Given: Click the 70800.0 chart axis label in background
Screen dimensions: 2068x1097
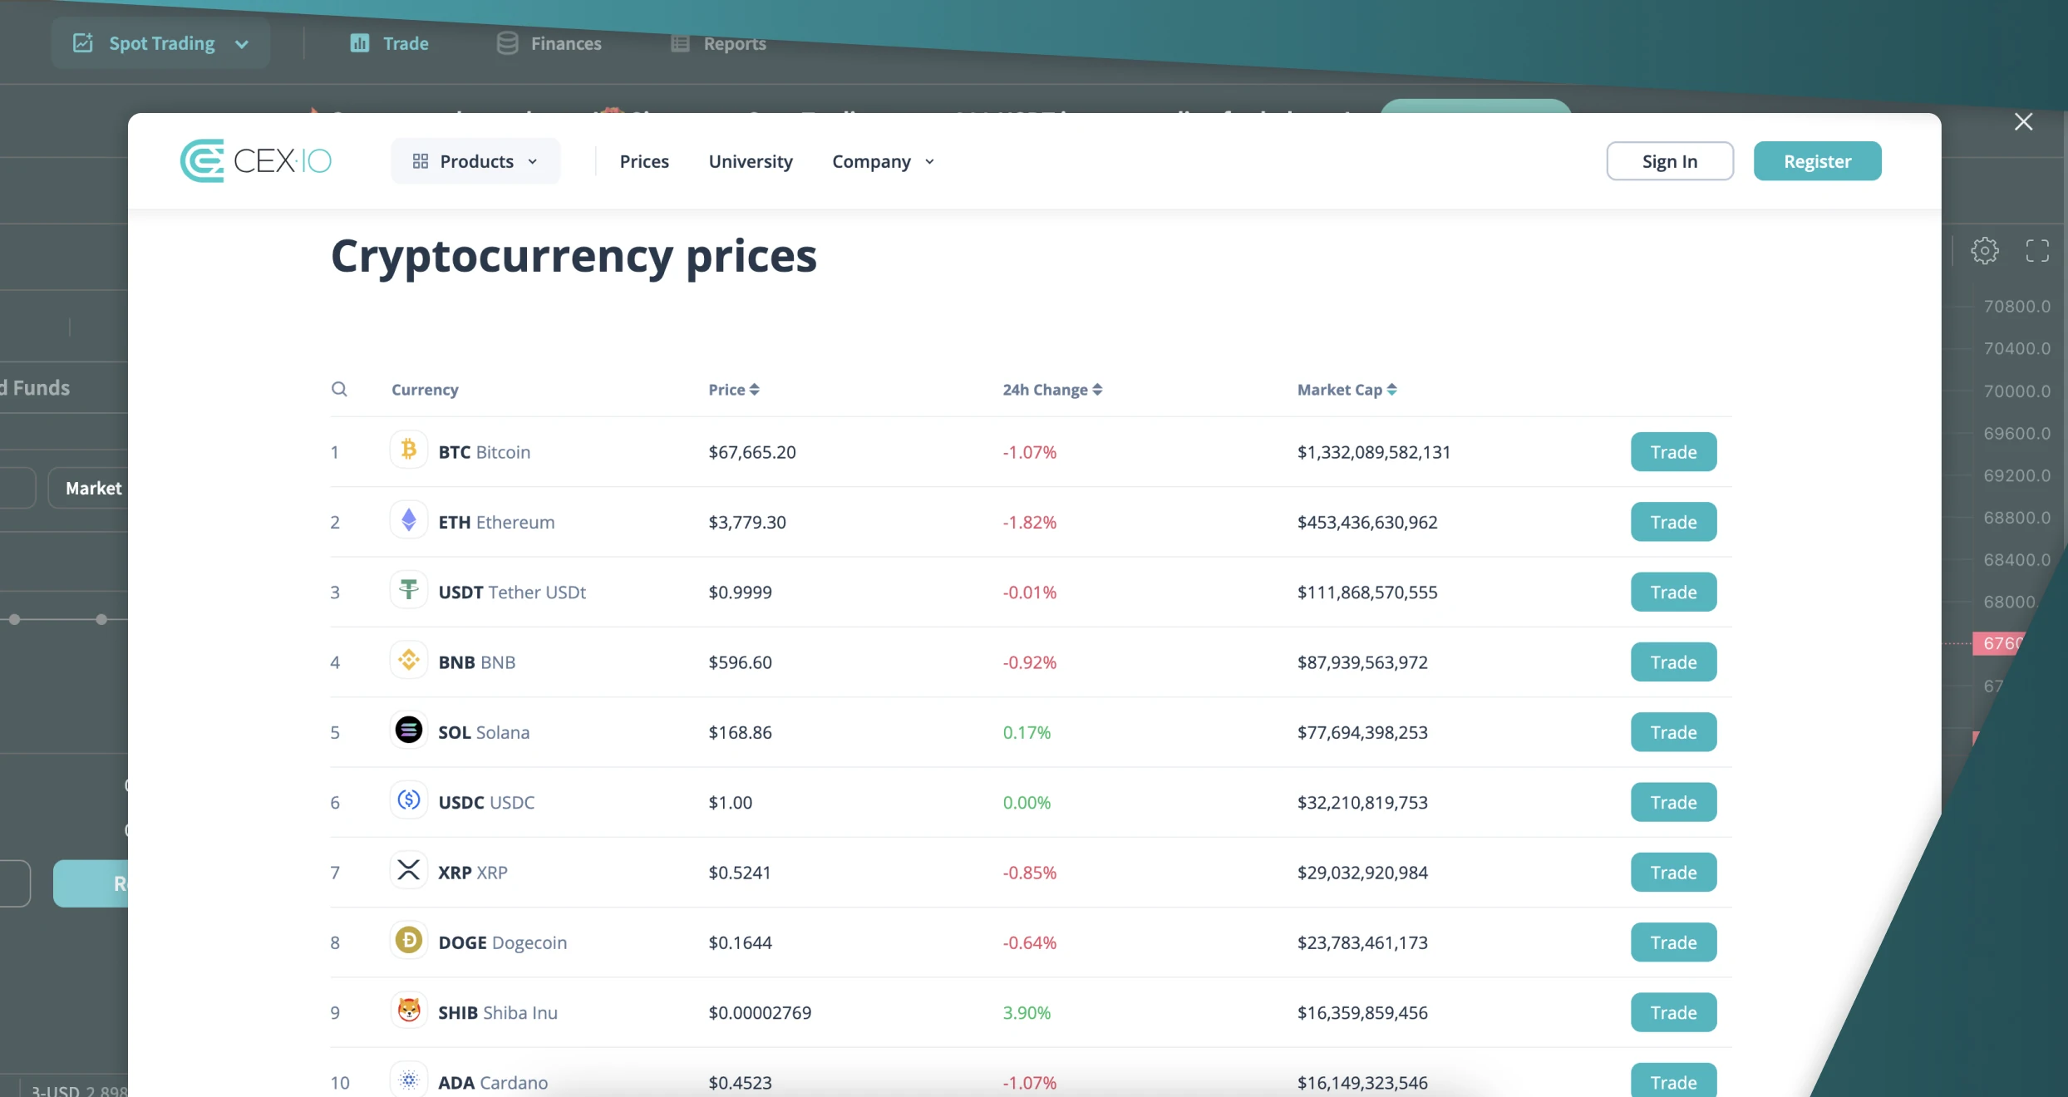Looking at the screenshot, I should pyautogui.click(x=2016, y=306).
